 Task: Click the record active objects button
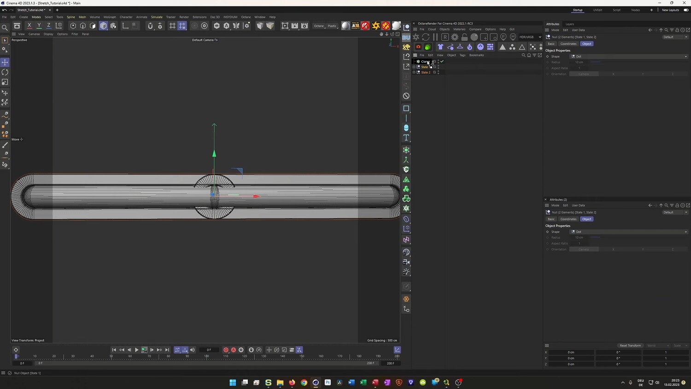pos(226,350)
